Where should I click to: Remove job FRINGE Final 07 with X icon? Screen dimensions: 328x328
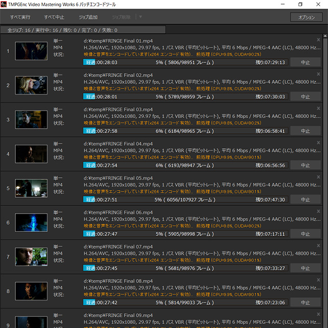tap(318, 246)
